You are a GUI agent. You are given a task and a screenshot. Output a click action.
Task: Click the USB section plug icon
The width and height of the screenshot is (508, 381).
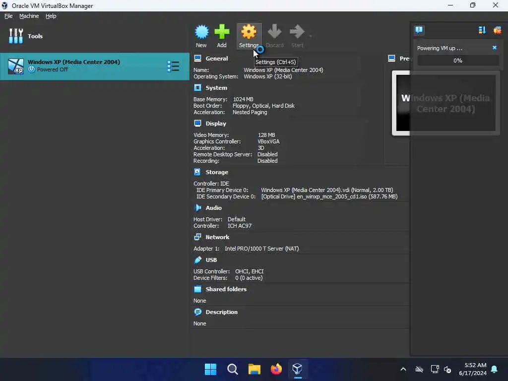(197, 260)
